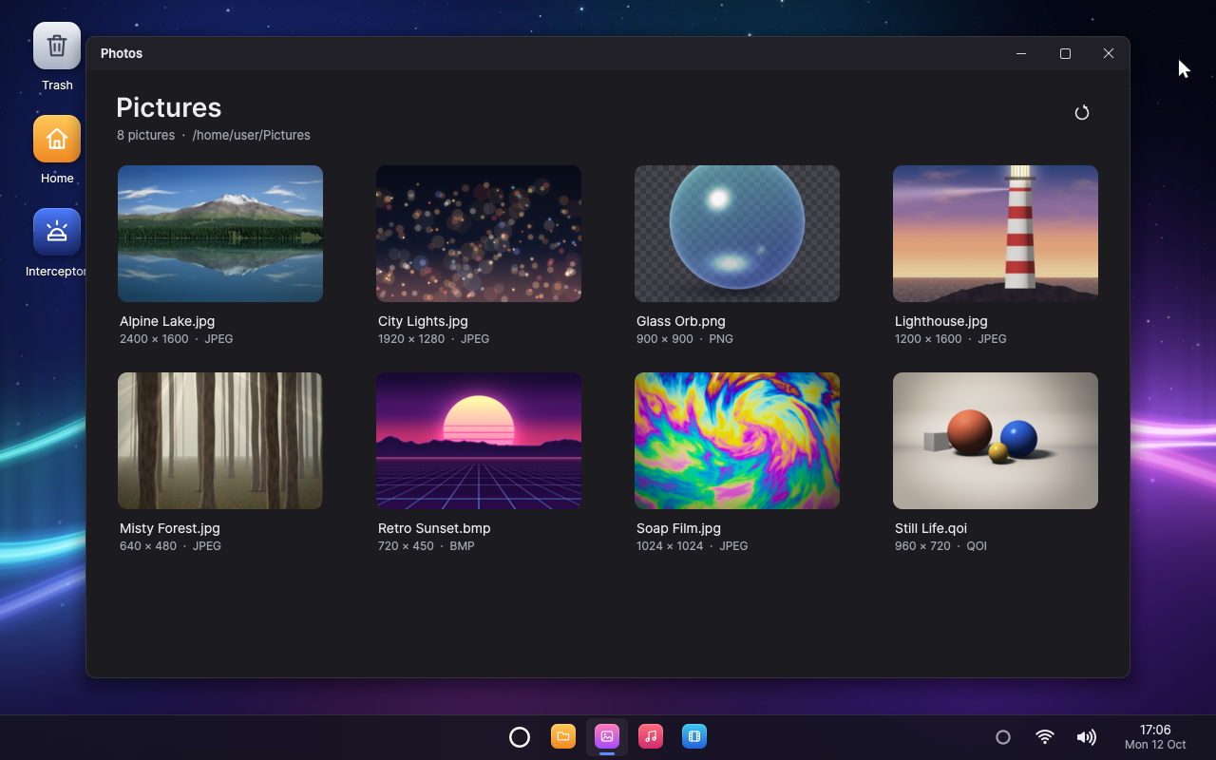The width and height of the screenshot is (1216, 760).
Task: Click the "720 × 450 · BMP" details
Action: point(427,546)
